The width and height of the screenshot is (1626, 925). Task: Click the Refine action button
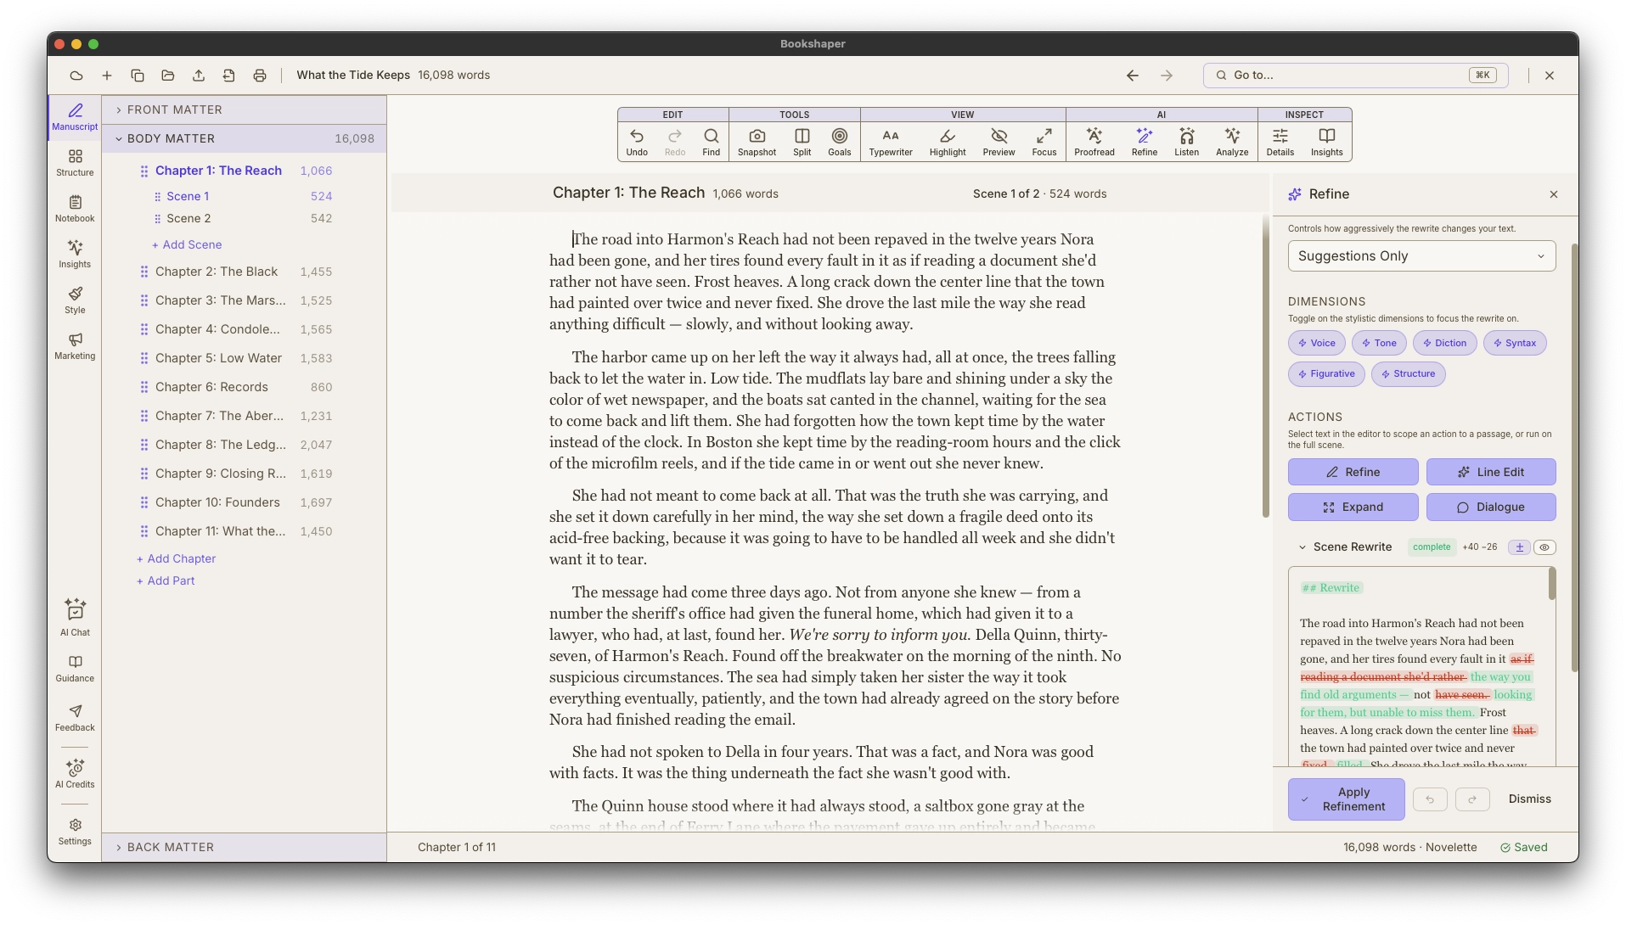[x=1353, y=472]
